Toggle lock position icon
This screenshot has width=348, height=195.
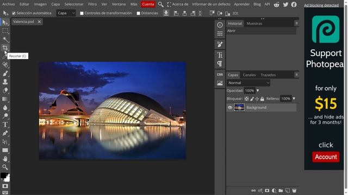point(257,99)
